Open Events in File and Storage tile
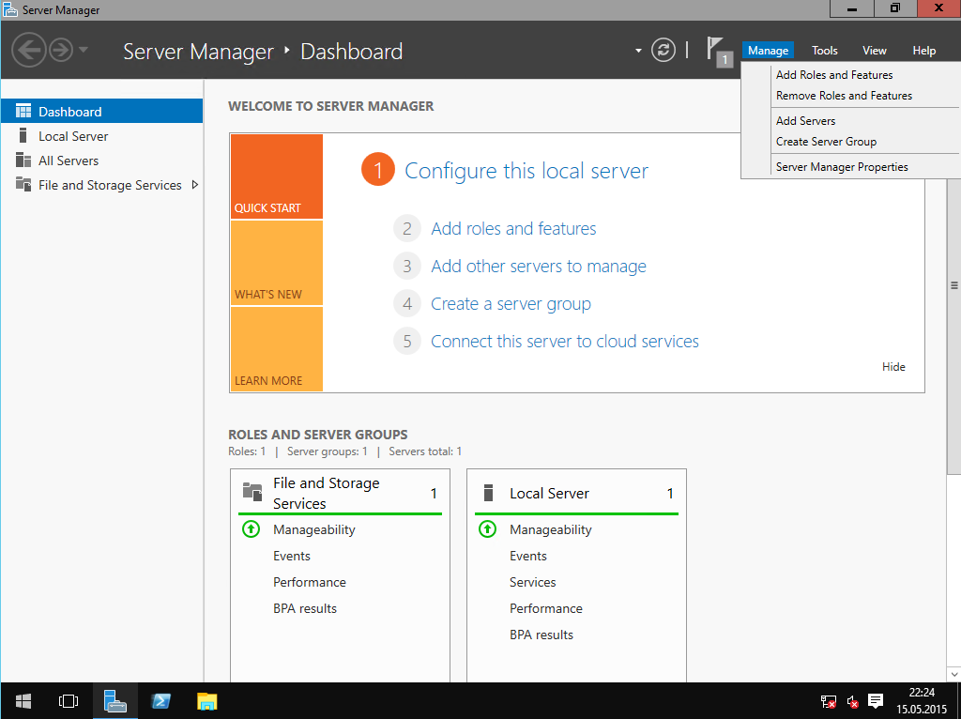The width and height of the screenshot is (961, 719). [x=292, y=556]
